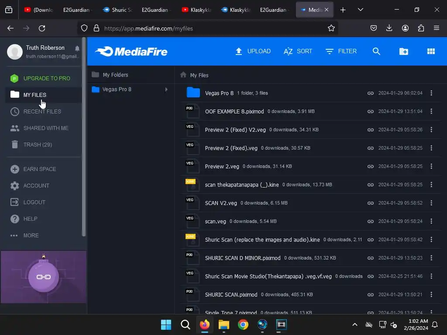The height and width of the screenshot is (335, 447).
Task: Open the Firefox application menu
Action: point(436,28)
